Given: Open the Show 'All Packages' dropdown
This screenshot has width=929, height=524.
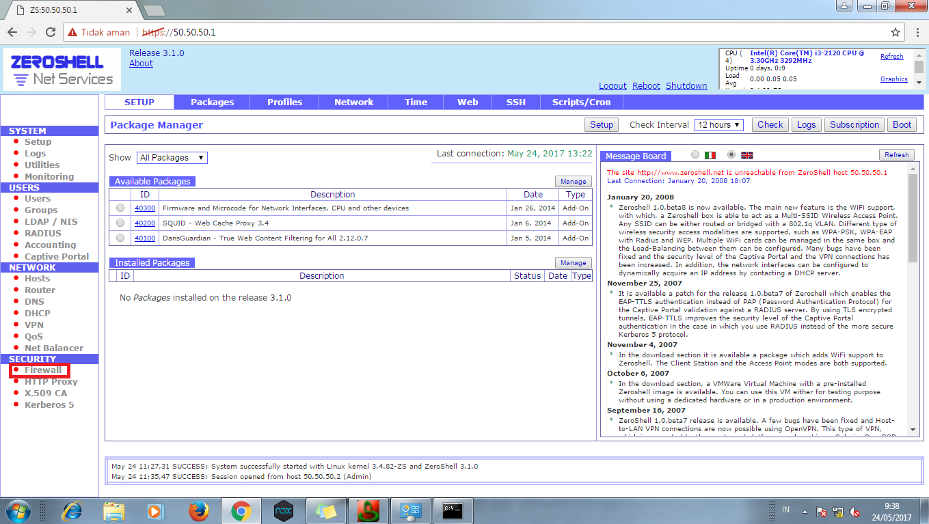Looking at the screenshot, I should pyautogui.click(x=172, y=158).
